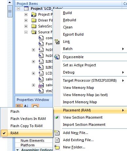The width and height of the screenshot is (127, 151).
Task: Click the Link icon in context menu
Action: [x=57, y=42]
